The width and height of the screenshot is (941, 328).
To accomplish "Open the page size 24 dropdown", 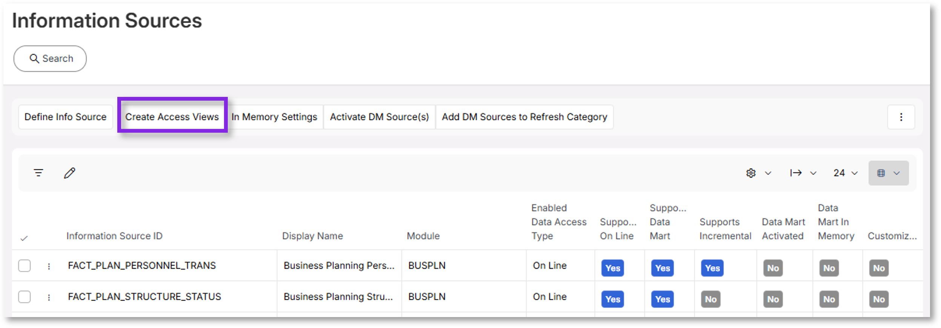I will coord(846,173).
